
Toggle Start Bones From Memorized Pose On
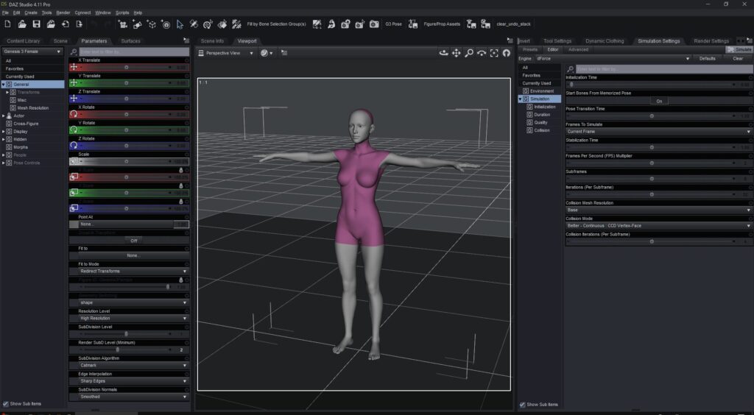(659, 101)
